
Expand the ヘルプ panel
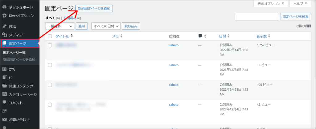pos(300,4)
